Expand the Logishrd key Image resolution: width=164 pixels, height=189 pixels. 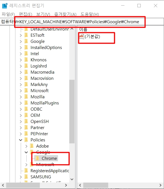coord(21,66)
